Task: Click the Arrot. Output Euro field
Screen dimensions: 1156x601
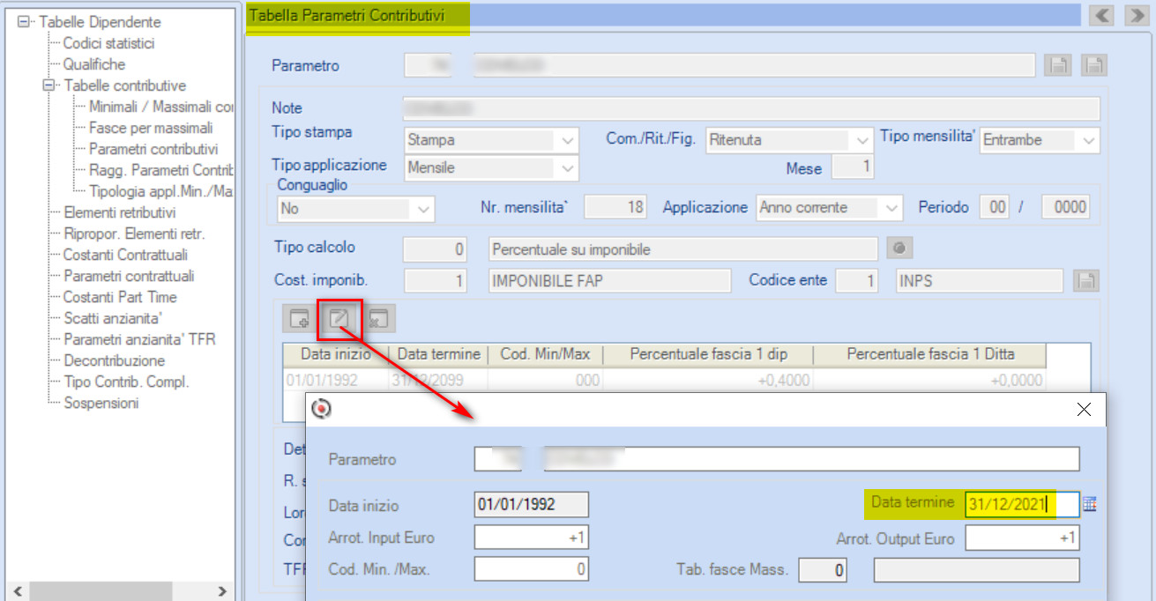Action: point(1022,538)
